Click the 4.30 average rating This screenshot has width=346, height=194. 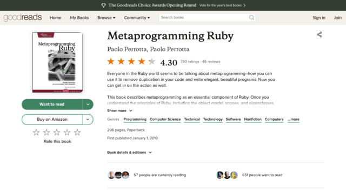(169, 63)
